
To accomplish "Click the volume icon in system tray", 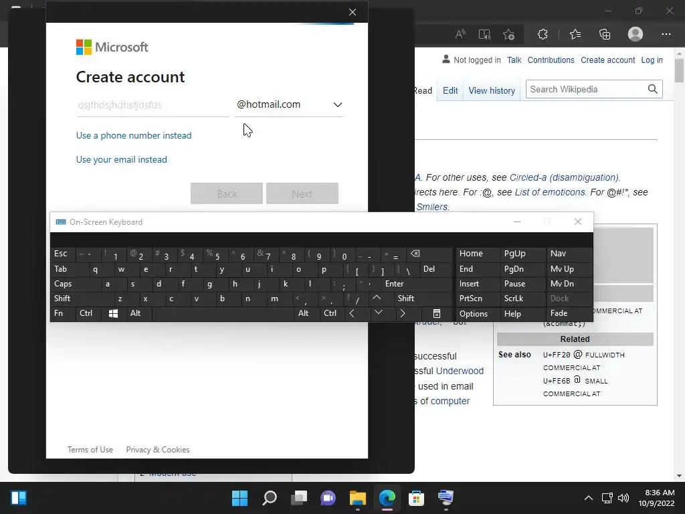I will [x=623, y=498].
